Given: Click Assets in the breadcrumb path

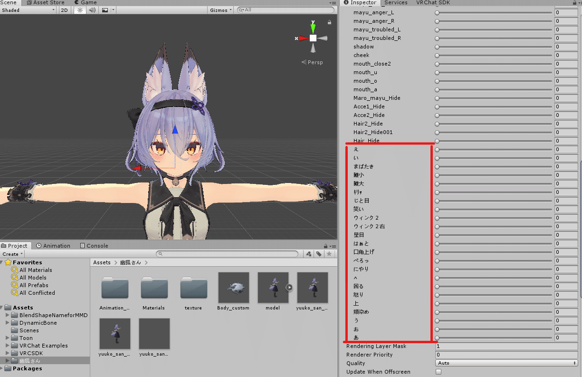Looking at the screenshot, I should 102,262.
